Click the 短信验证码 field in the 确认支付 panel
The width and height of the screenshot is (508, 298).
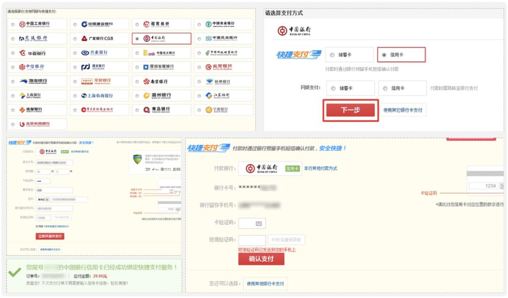click(252, 240)
